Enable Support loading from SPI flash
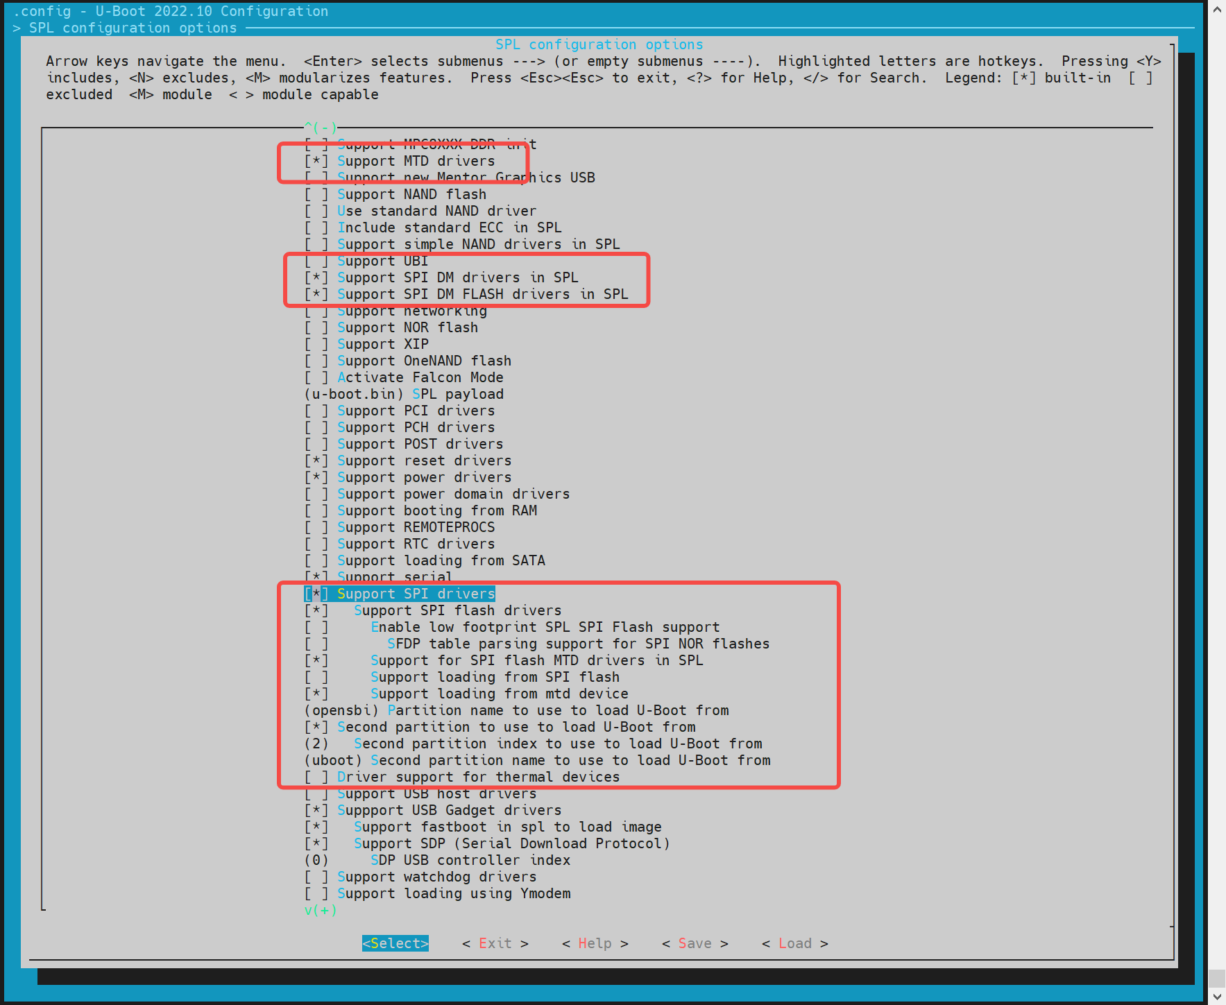The height and width of the screenshot is (1005, 1226). click(x=316, y=677)
